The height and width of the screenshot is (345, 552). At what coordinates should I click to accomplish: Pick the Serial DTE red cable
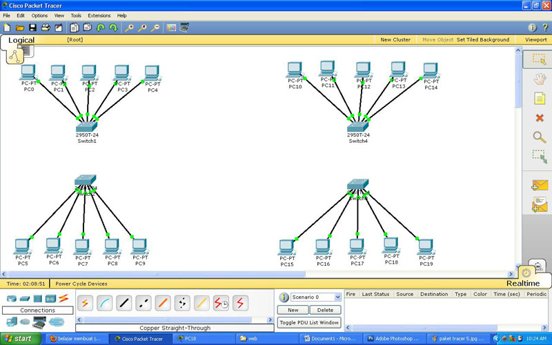240,303
